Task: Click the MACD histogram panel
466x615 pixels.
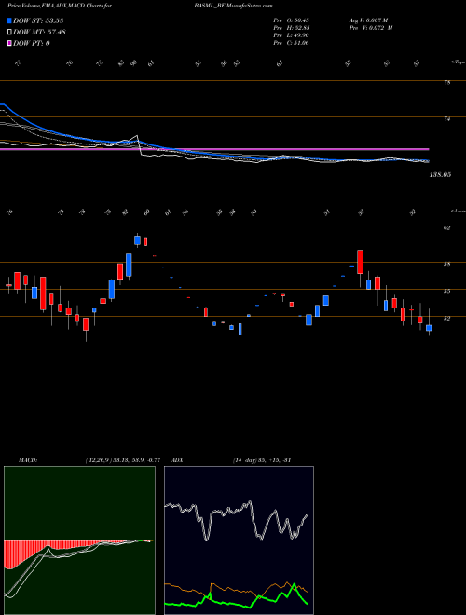Action: tap(79, 540)
